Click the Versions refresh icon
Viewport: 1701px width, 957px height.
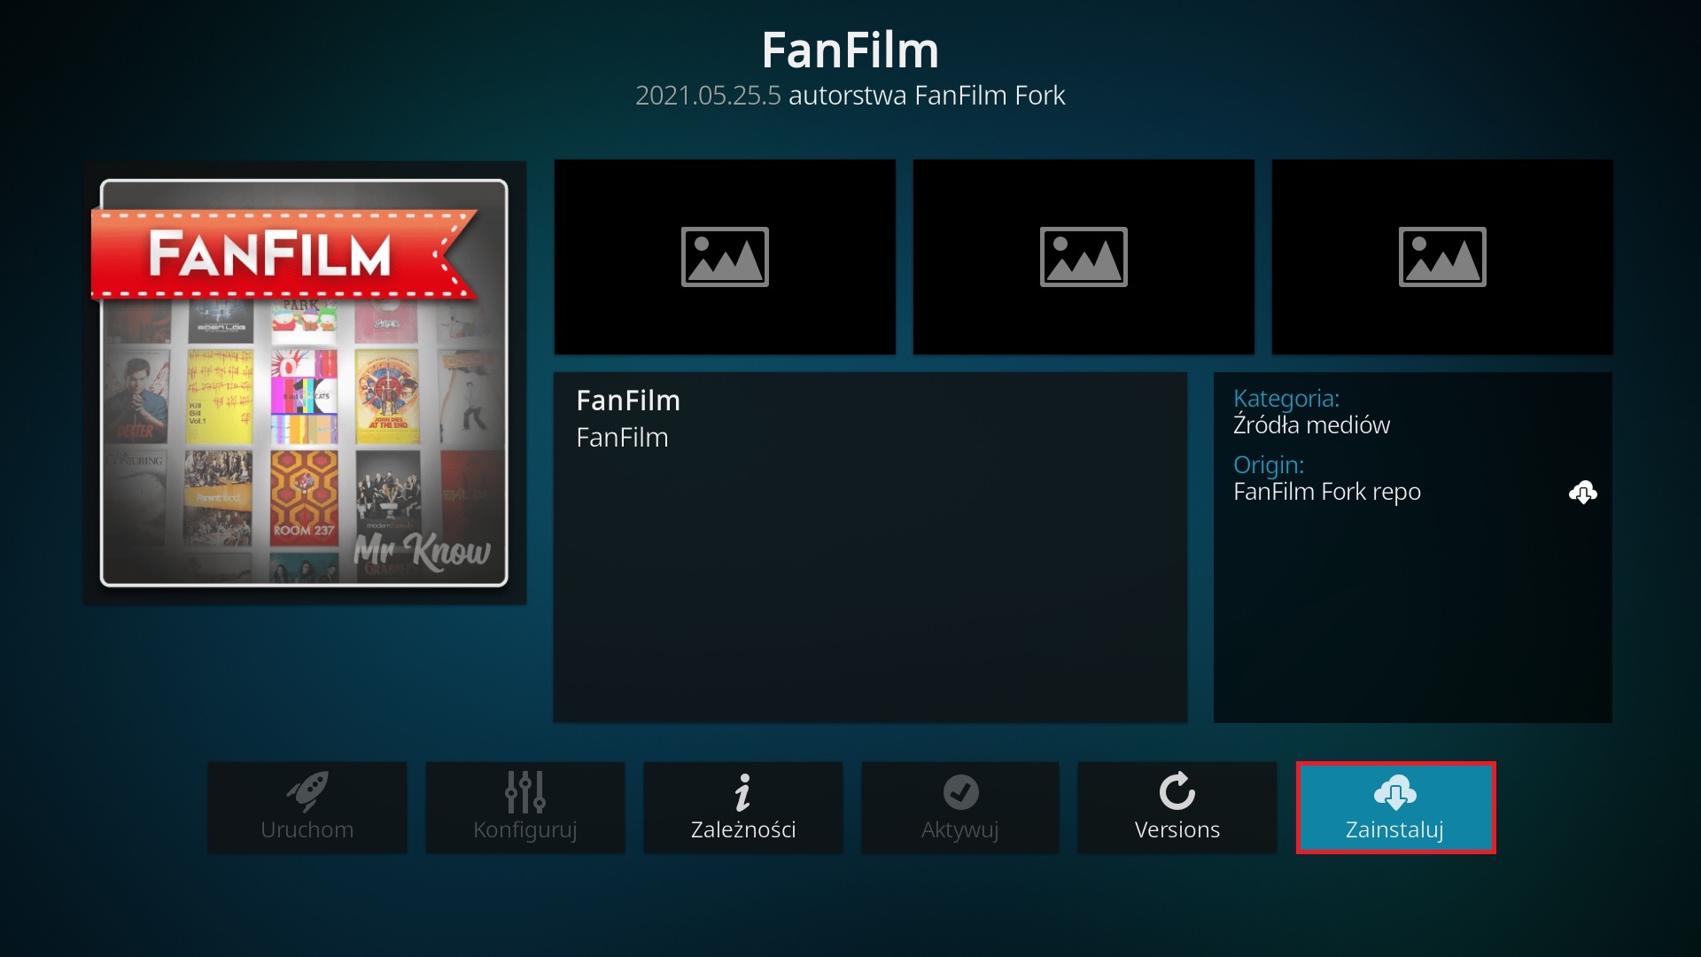point(1176,793)
